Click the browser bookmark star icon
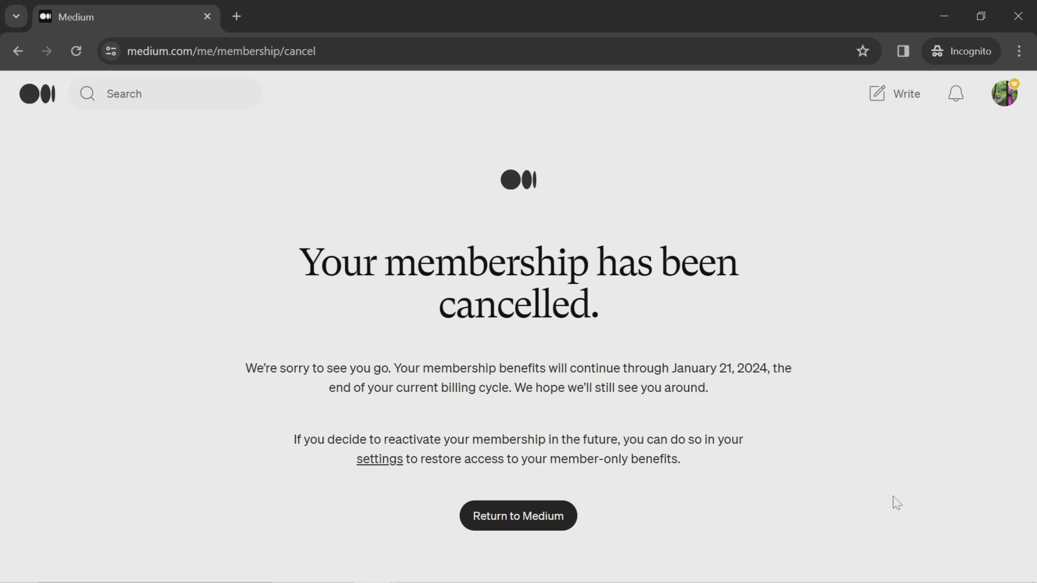Image resolution: width=1037 pixels, height=583 pixels. click(863, 50)
